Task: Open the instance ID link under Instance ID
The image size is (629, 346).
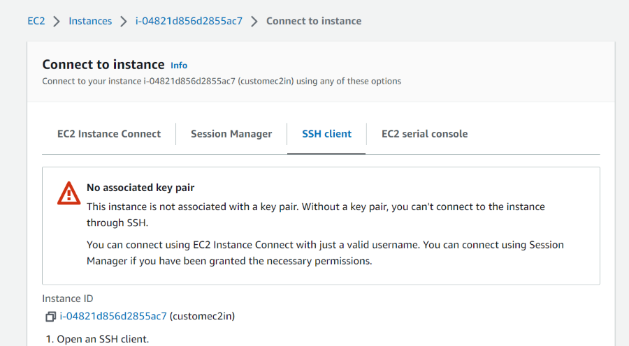Action: click(113, 316)
